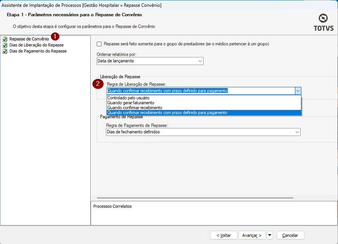Click the Repasse de Convênio checklist icon
The image size is (338, 244).
[x=5, y=39]
